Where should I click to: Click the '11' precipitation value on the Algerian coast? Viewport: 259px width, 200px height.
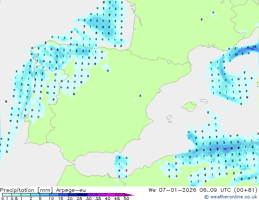coord(225,149)
